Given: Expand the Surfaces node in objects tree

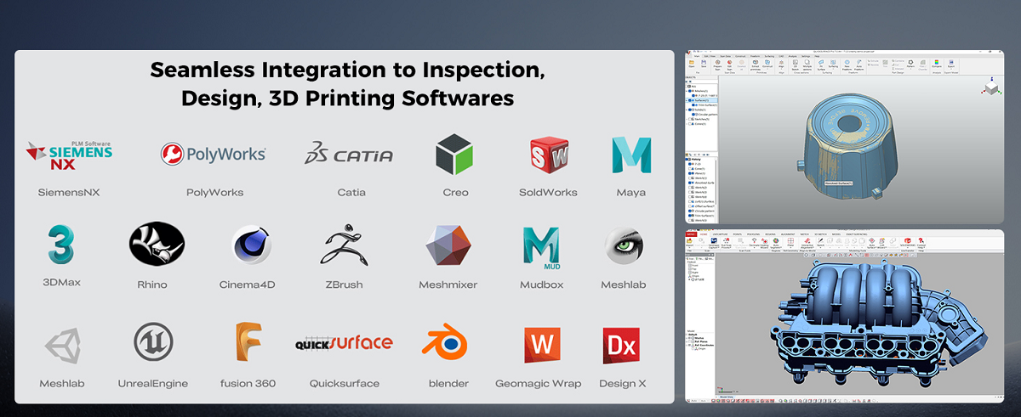Looking at the screenshot, I should pyautogui.click(x=687, y=99).
